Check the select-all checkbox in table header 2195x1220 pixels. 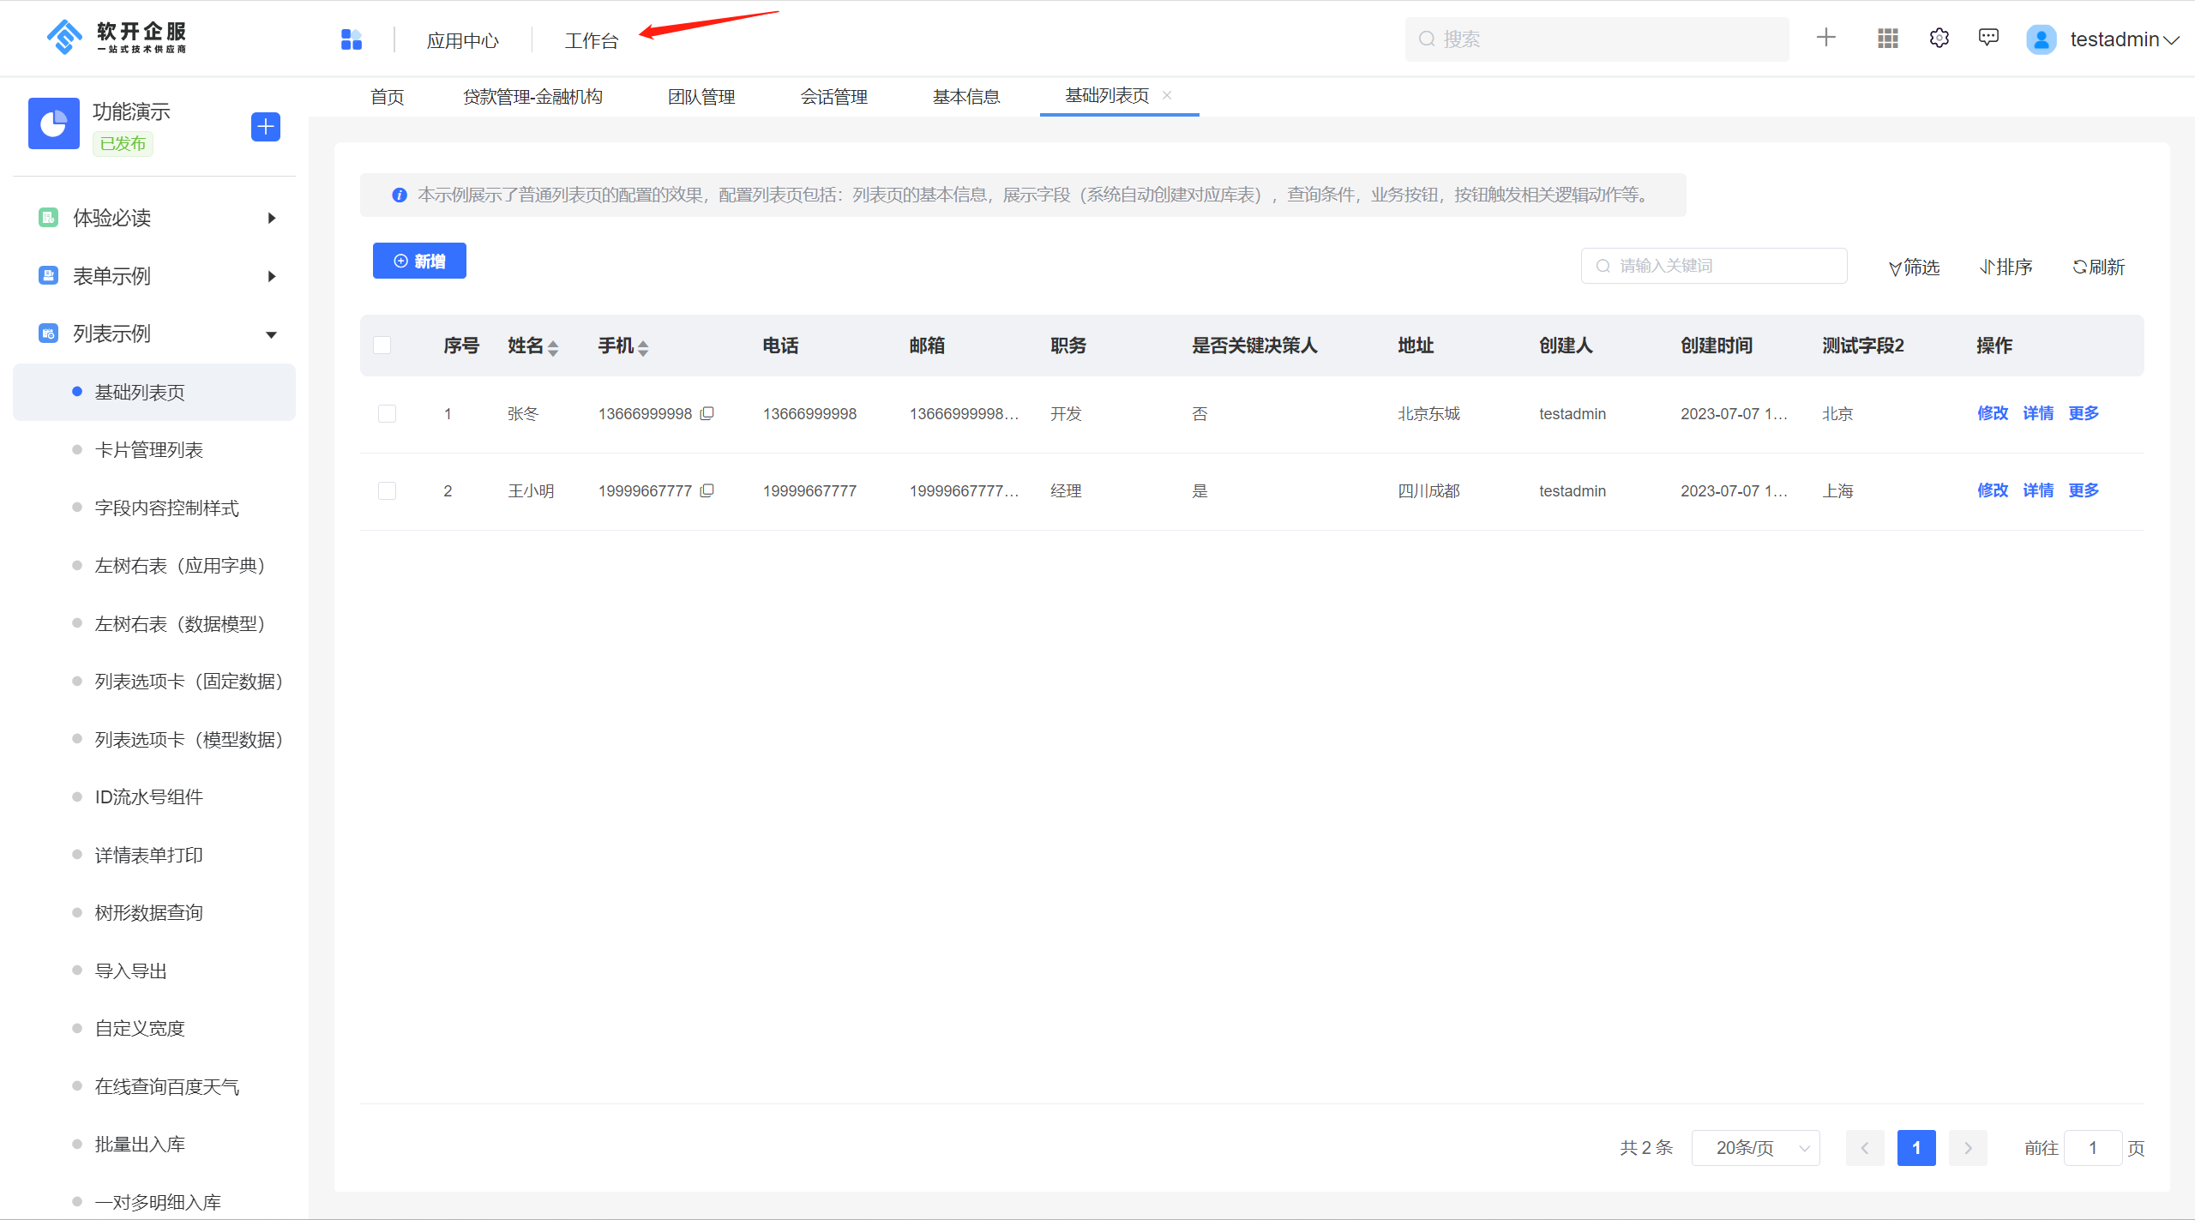click(x=382, y=345)
